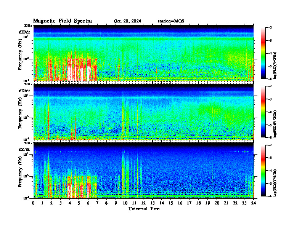The width and height of the screenshot is (302, 233).
Task: Click hour tick label "19" on time axis
Action: click(207, 203)
